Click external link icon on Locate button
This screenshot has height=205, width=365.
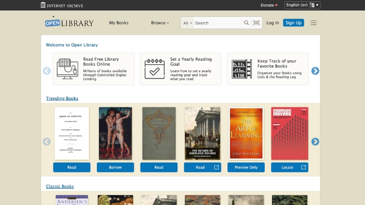(x=303, y=167)
